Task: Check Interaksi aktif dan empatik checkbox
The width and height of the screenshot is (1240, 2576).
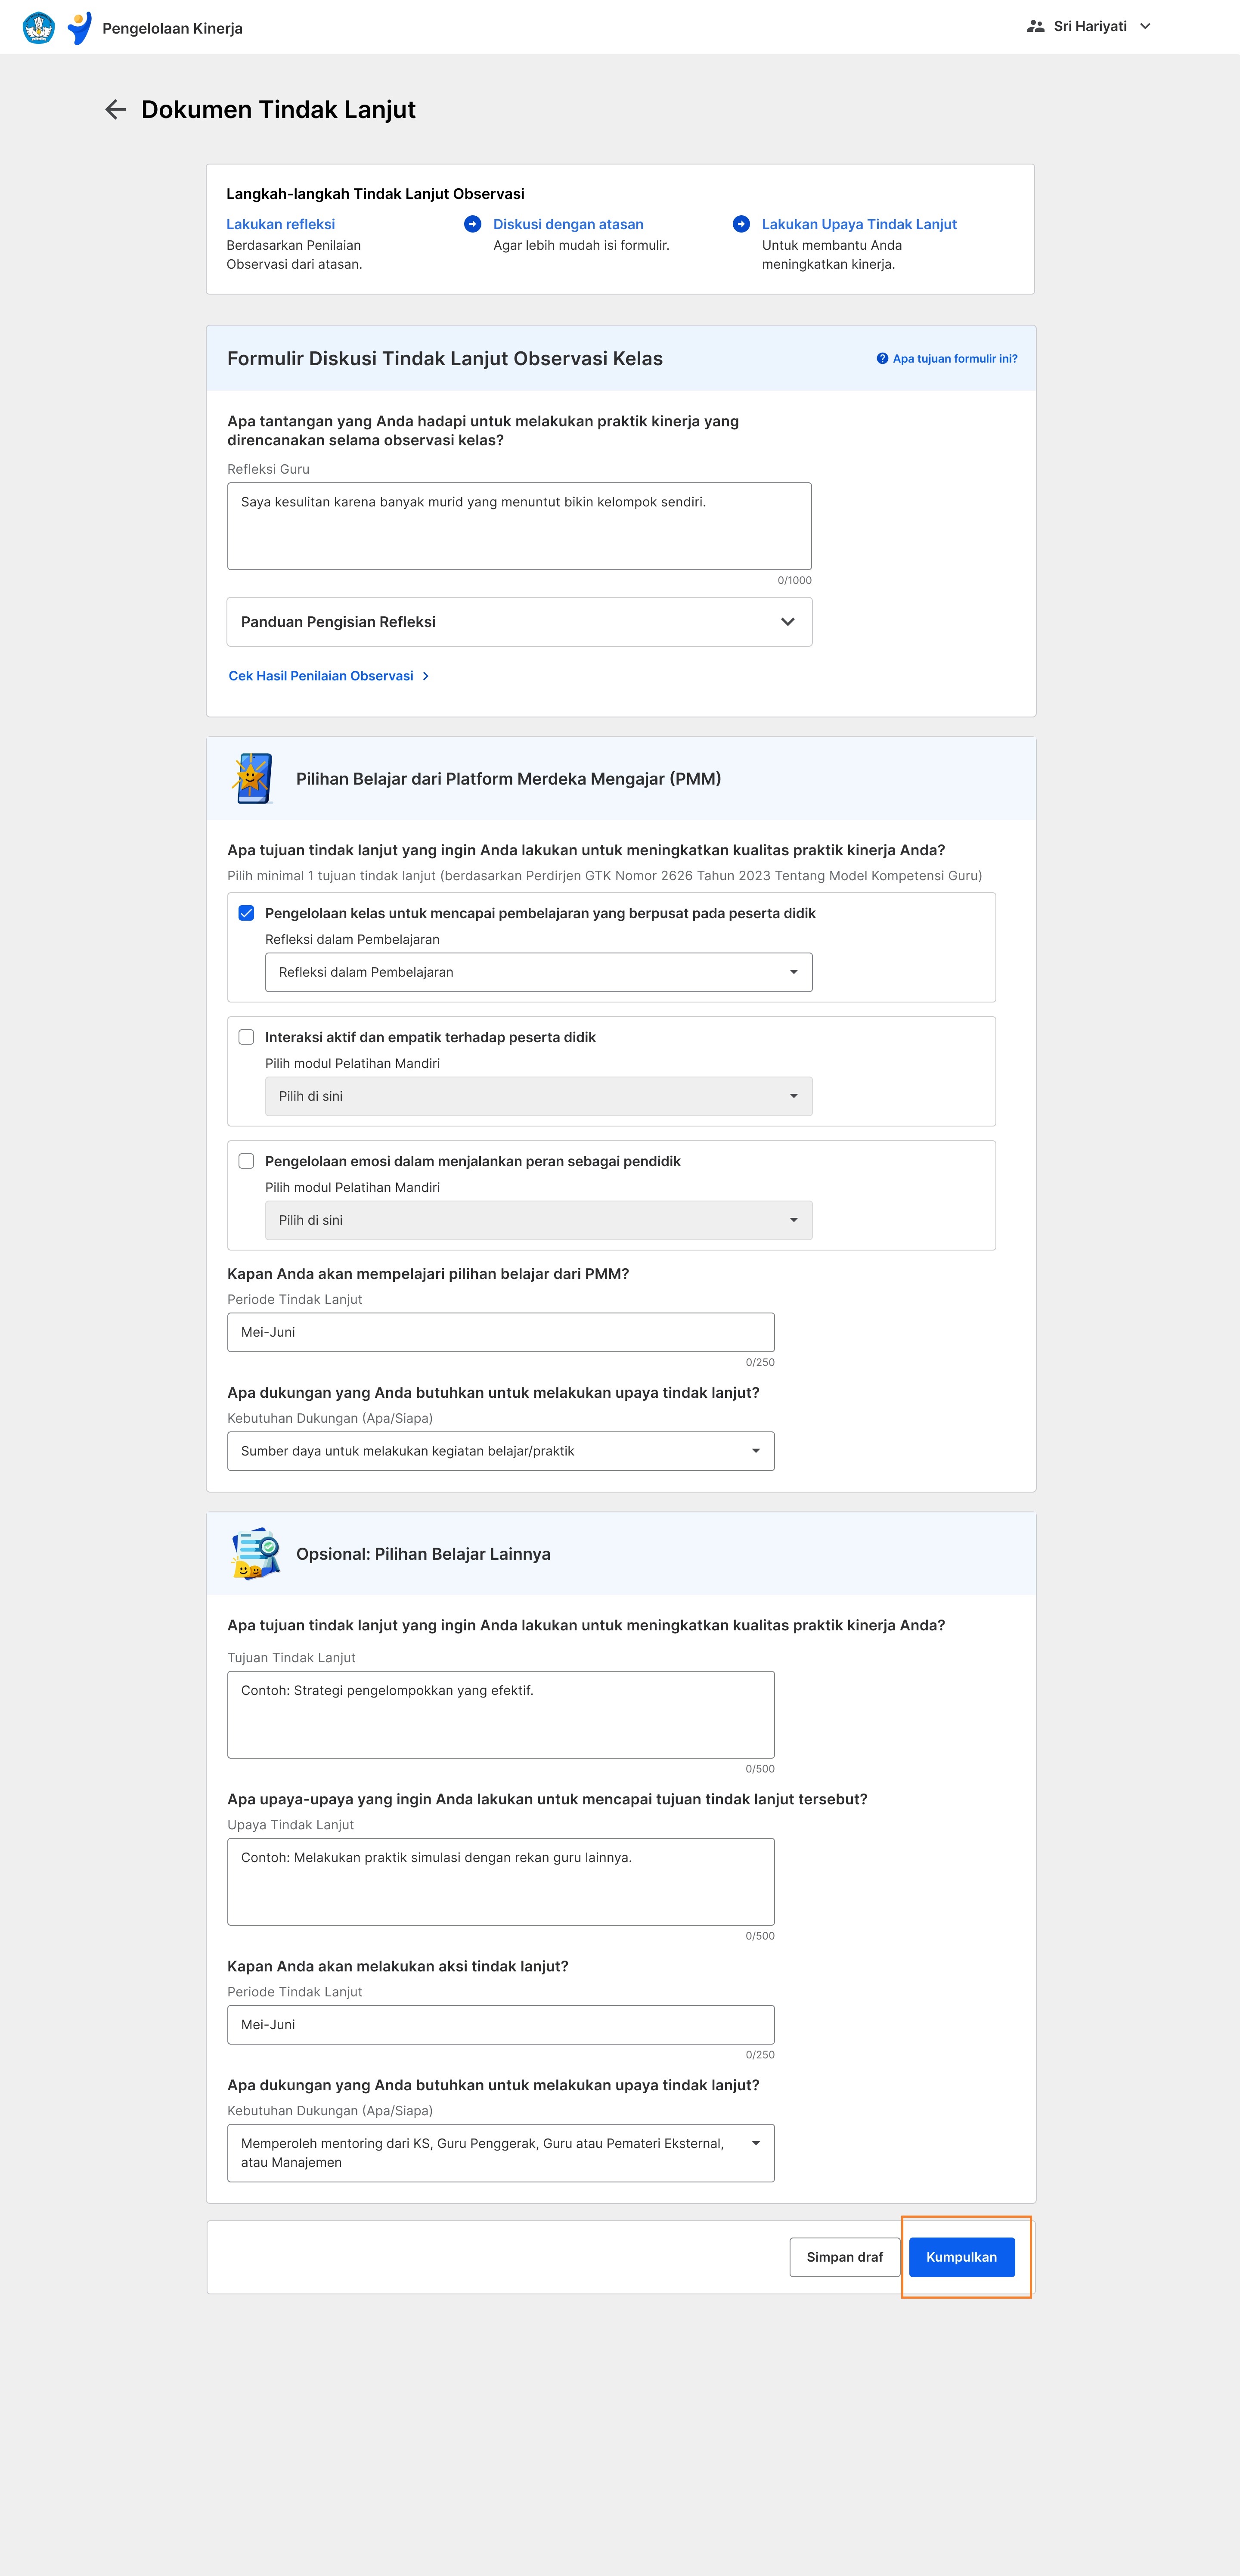Action: point(246,1037)
